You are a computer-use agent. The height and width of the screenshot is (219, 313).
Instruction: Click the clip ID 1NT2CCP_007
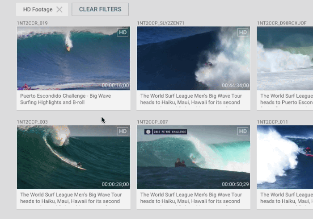pos(152,122)
